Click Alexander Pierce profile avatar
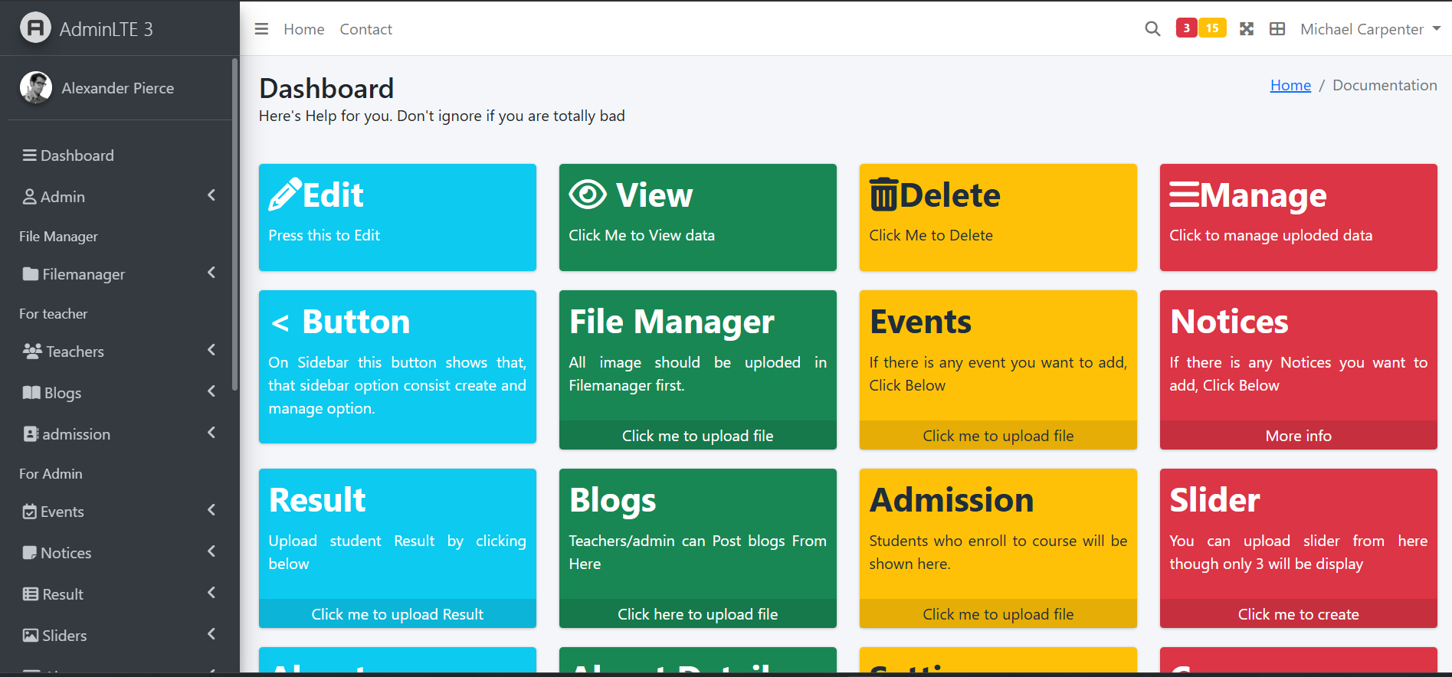The height and width of the screenshot is (677, 1452). tap(36, 88)
